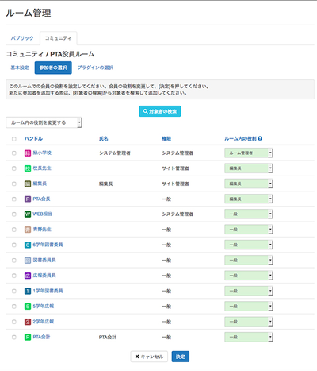317x371 pixels.
Task: Check the box for 編集長 row
Action: [x=14, y=184]
